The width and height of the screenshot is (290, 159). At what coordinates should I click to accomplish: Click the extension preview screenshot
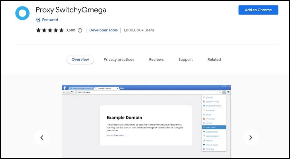coord(146,121)
